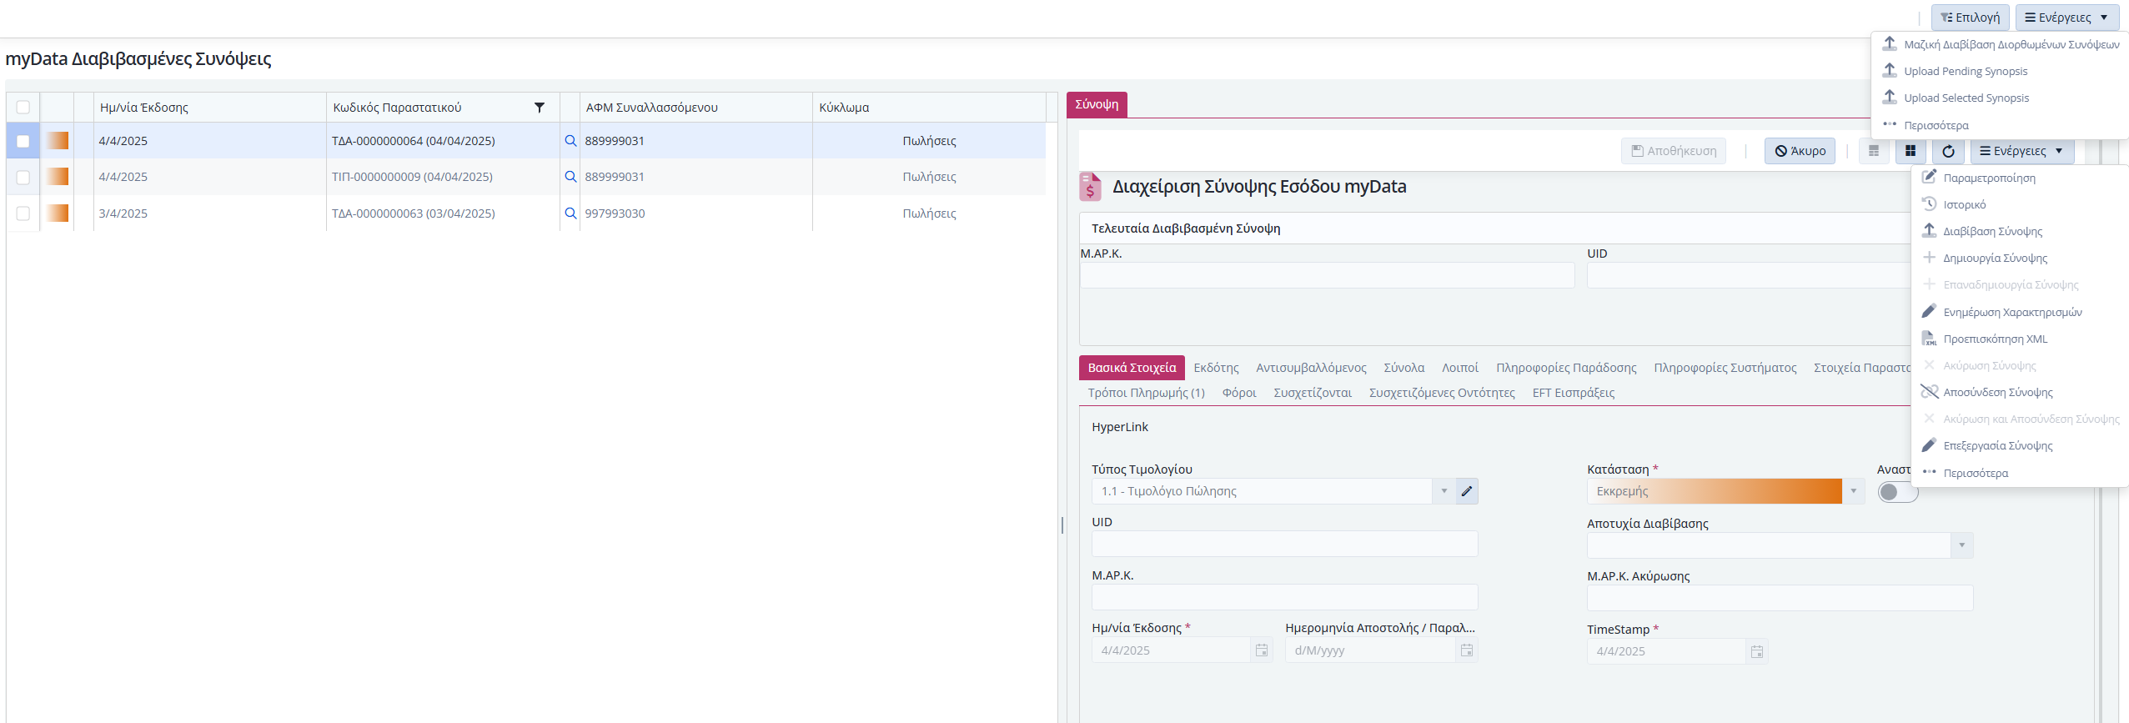Switch to Πληροφορίες Παράδοσης tab

pos(1566,368)
